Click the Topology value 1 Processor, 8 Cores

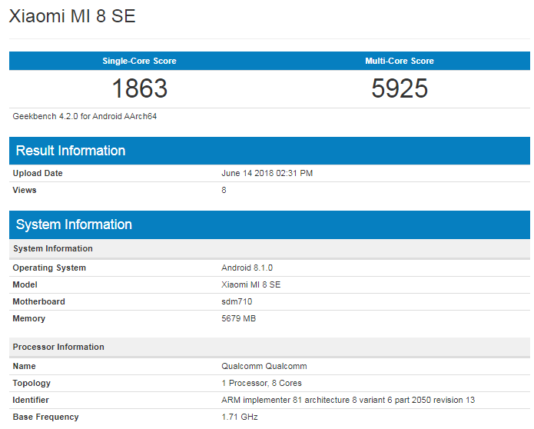[x=261, y=383]
